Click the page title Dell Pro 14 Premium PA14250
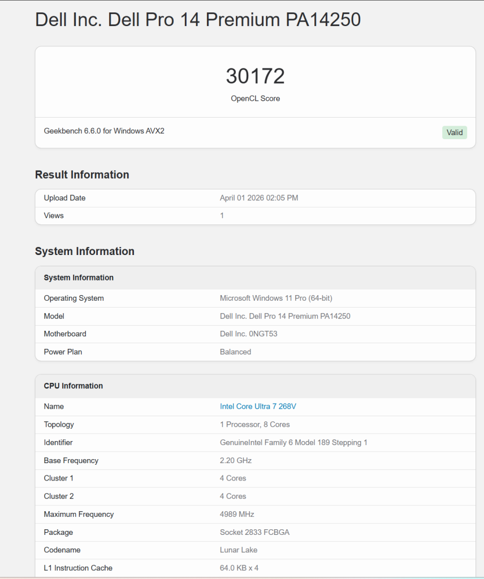Viewport: 484px width, 579px height. pyautogui.click(x=197, y=20)
